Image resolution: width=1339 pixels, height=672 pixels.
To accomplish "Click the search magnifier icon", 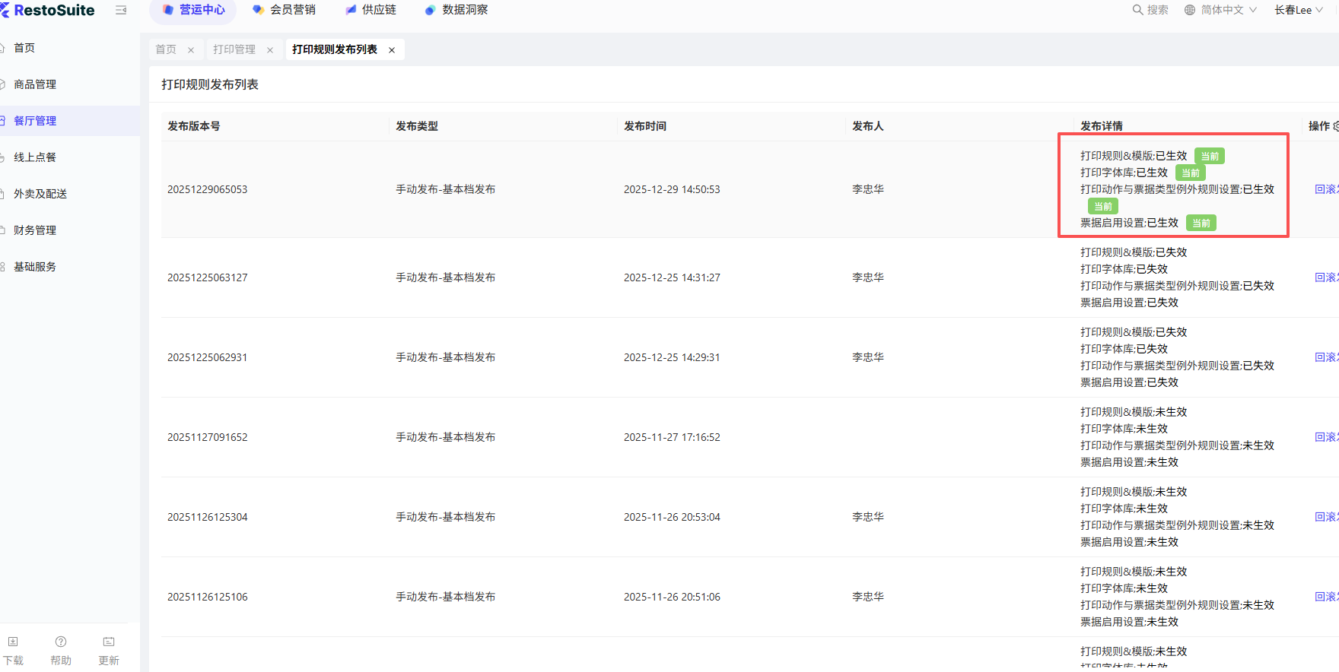I will pos(1137,10).
